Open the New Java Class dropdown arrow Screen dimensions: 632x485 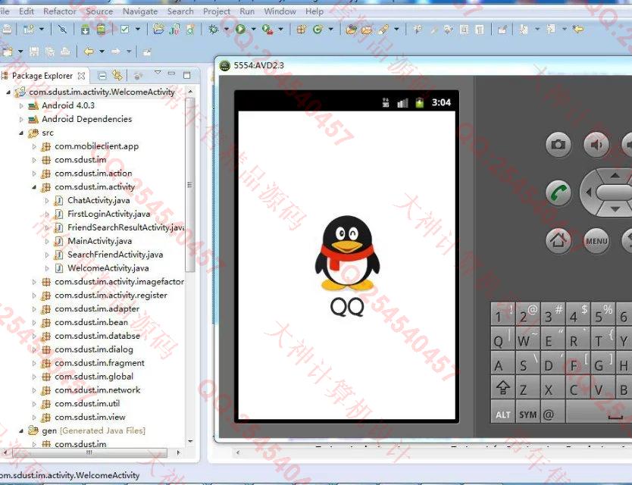coord(331,29)
